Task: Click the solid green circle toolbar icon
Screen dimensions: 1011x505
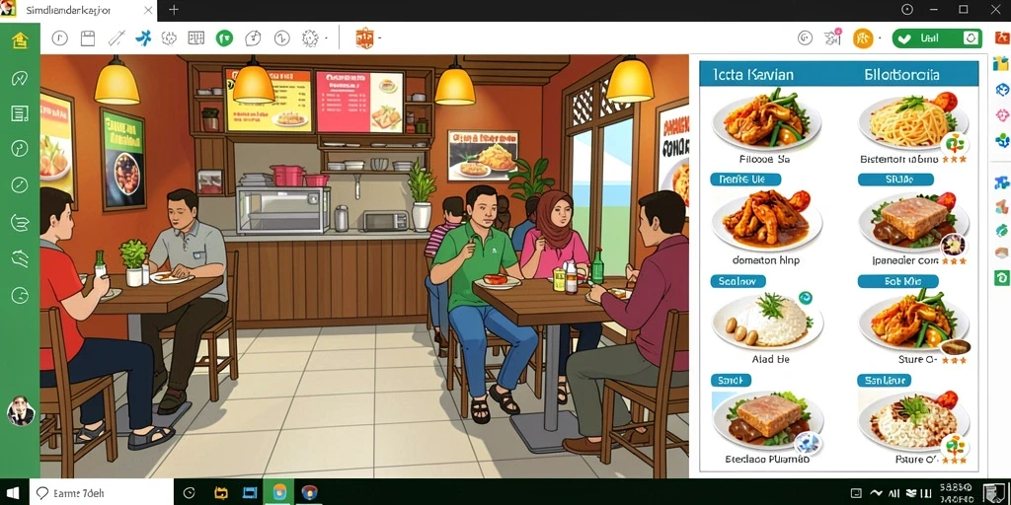Action: 224,38
